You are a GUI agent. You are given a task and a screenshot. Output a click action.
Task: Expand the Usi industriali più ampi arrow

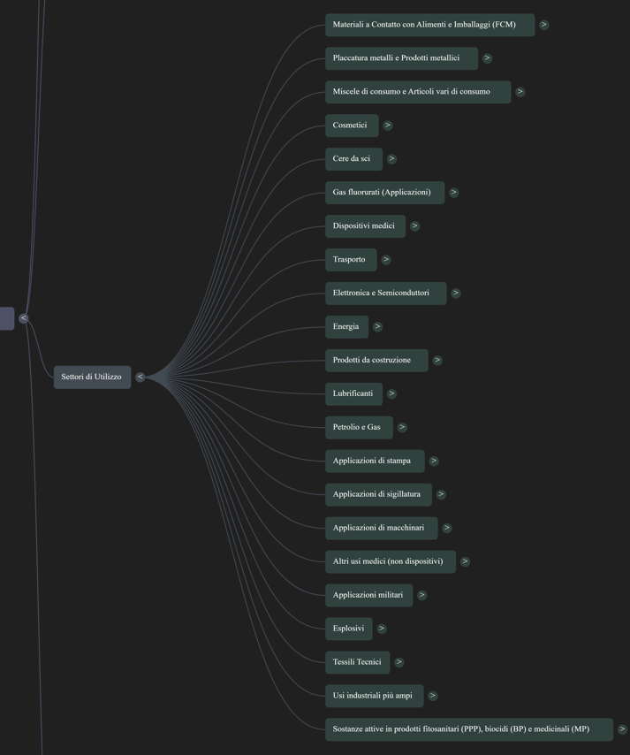433,696
